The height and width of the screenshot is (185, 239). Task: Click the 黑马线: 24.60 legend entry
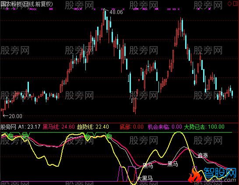59,127
